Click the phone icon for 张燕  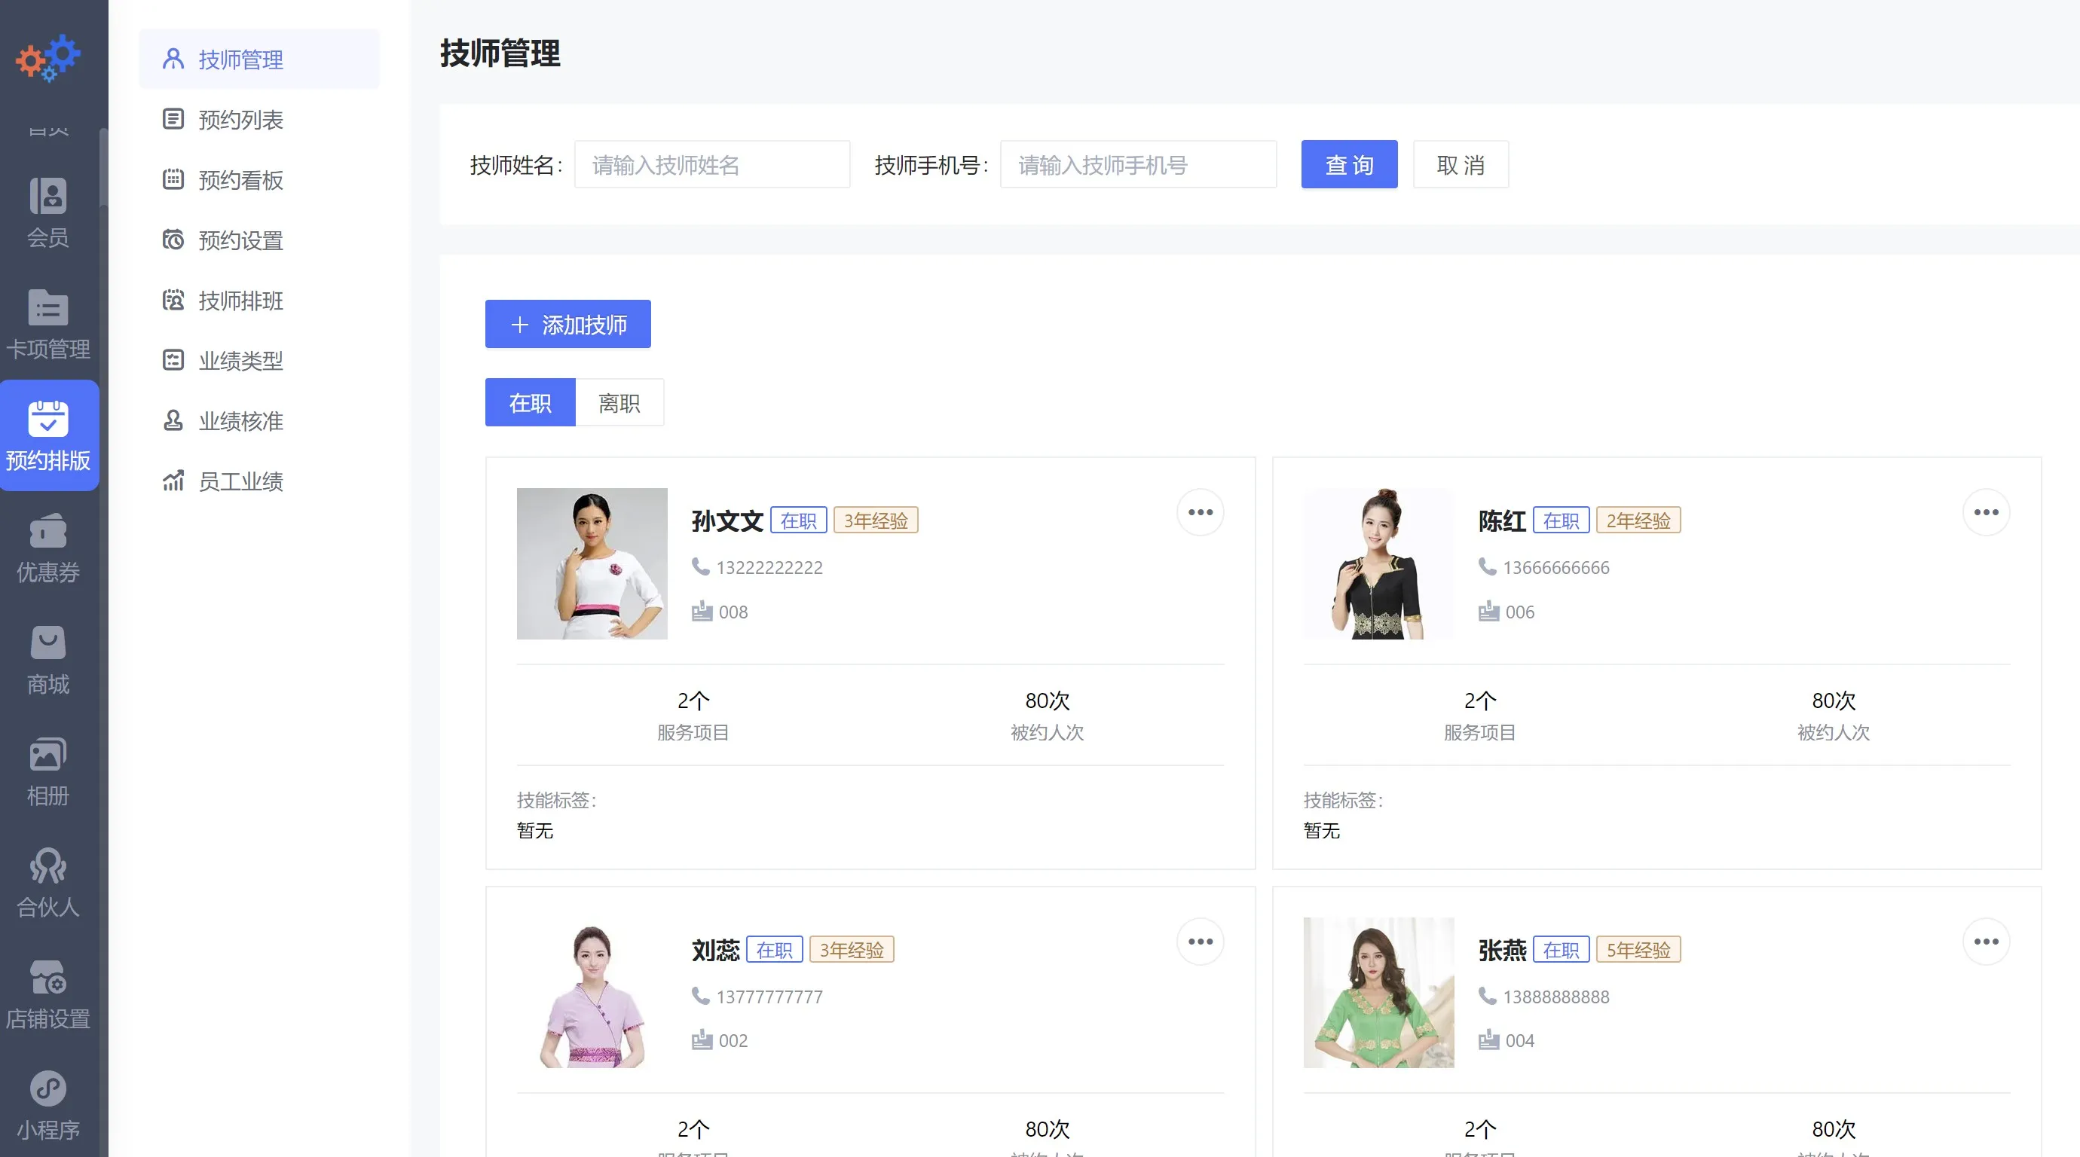coord(1486,996)
